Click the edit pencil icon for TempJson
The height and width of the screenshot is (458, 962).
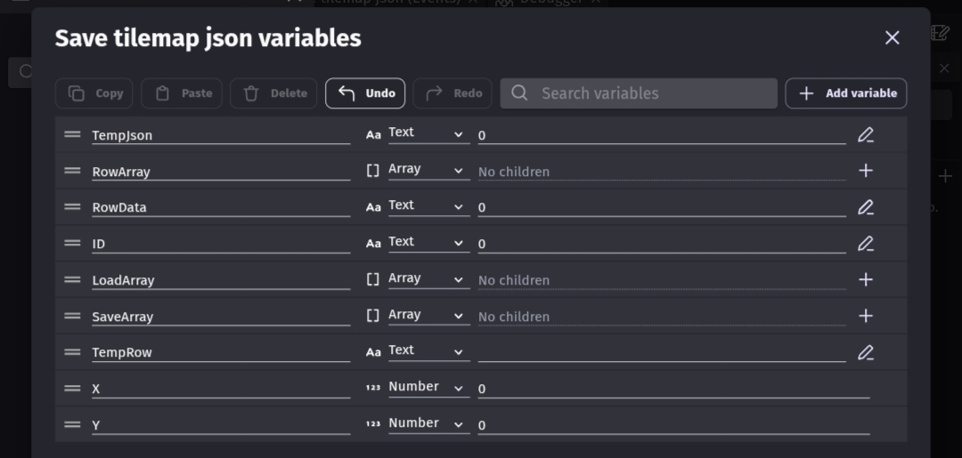point(865,135)
